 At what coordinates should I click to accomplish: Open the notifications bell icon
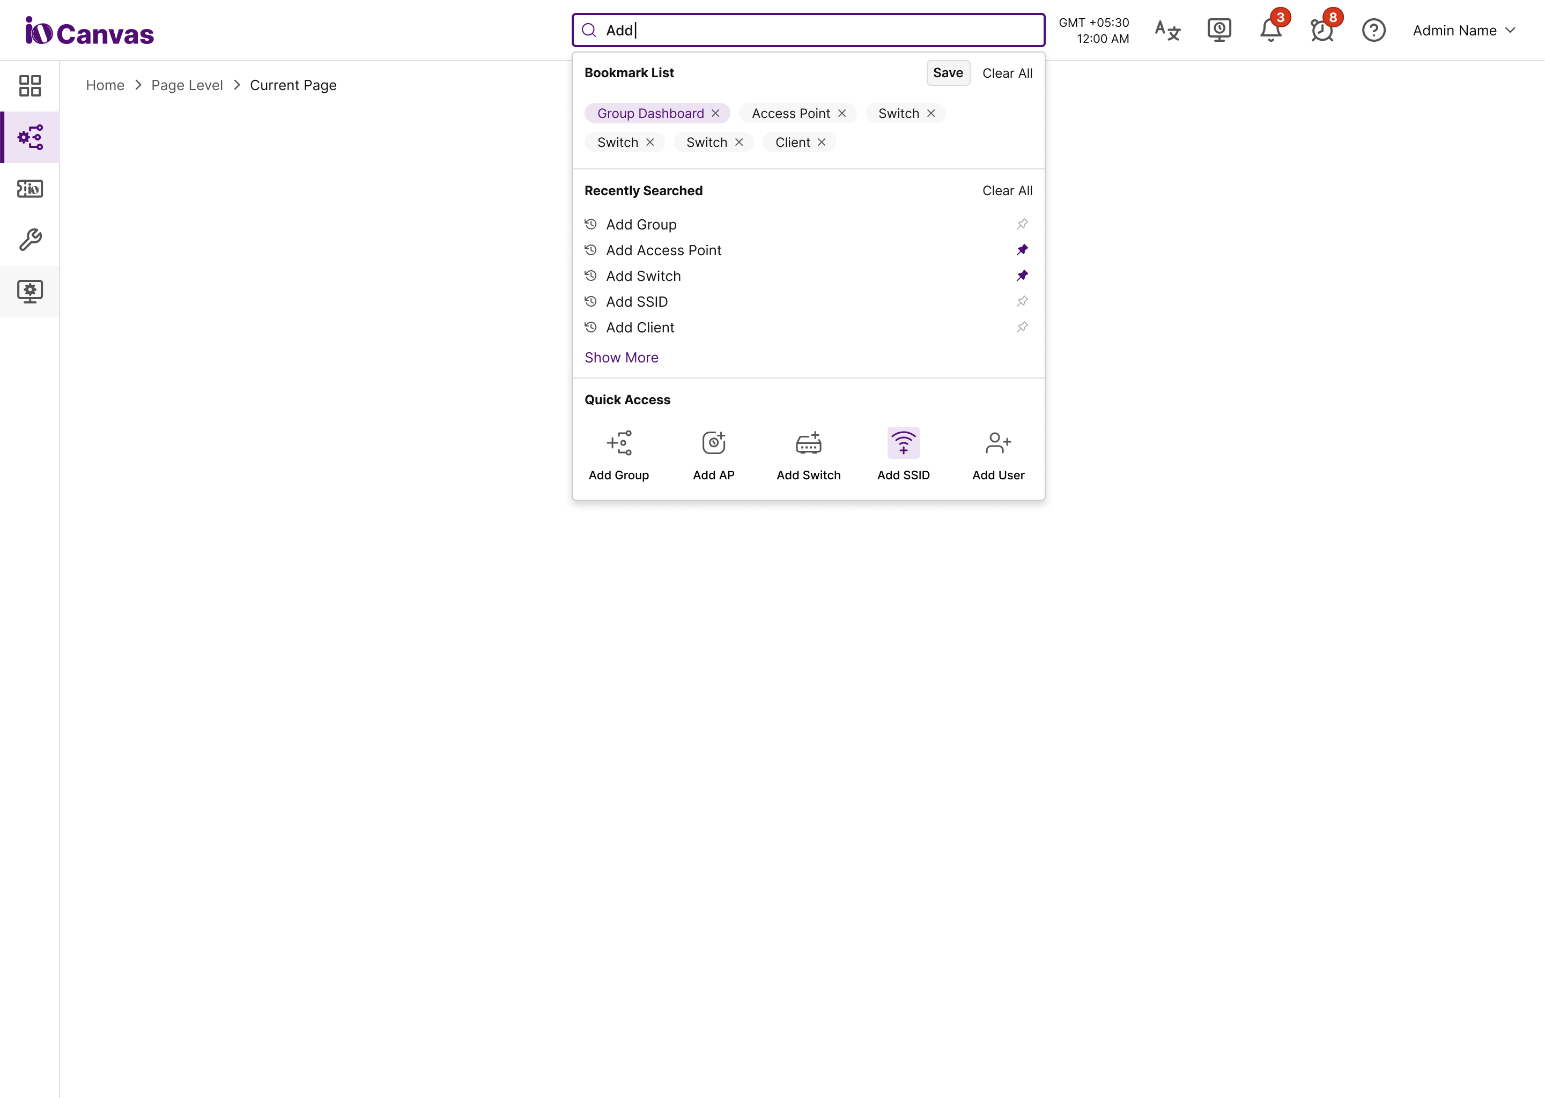(1270, 31)
